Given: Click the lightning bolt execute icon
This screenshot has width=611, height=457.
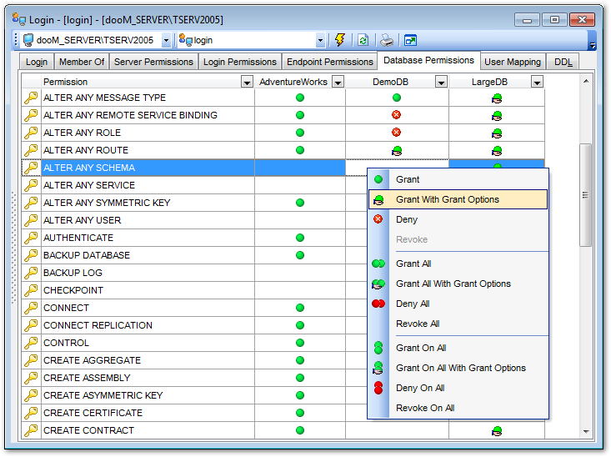Looking at the screenshot, I should (340, 40).
